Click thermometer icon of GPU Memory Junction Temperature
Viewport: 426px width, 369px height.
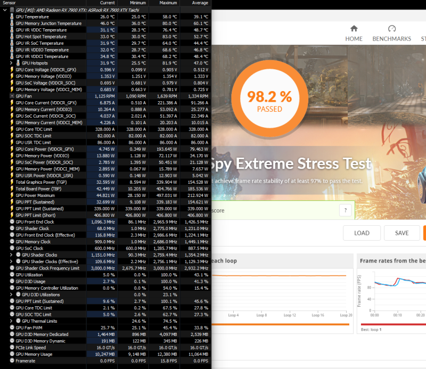tap(12, 23)
